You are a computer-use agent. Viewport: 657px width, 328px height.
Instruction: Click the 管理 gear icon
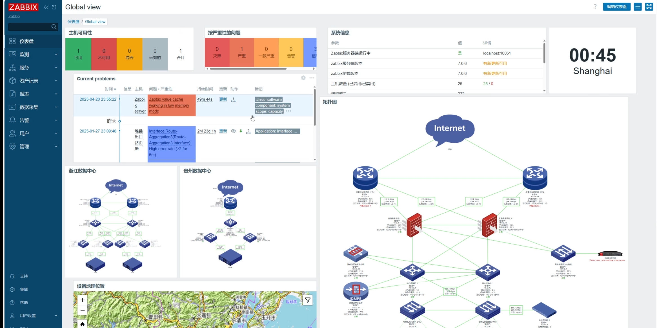[12, 146]
